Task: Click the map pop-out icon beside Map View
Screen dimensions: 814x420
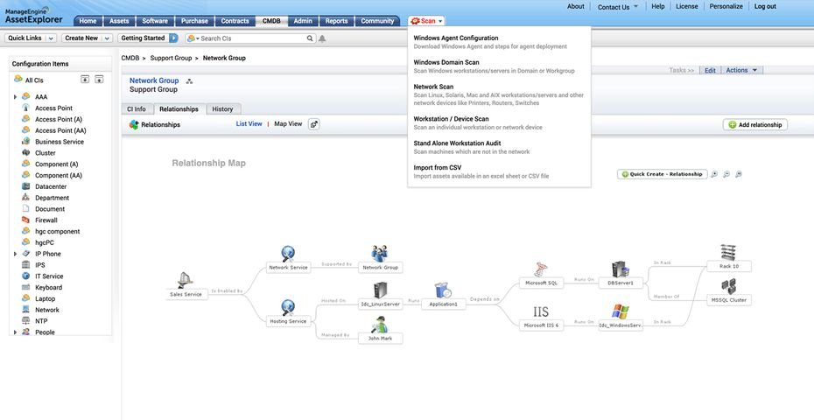Action: coord(314,124)
